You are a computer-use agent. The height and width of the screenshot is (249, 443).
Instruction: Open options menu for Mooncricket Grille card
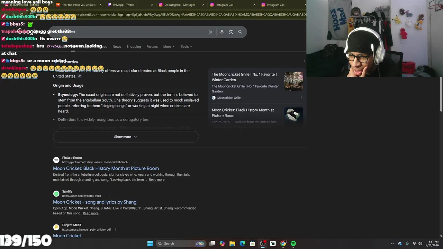pyautogui.click(x=301, y=98)
